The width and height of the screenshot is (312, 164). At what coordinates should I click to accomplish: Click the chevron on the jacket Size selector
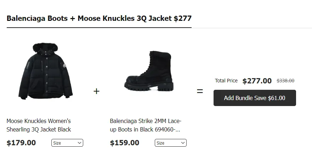79,143
